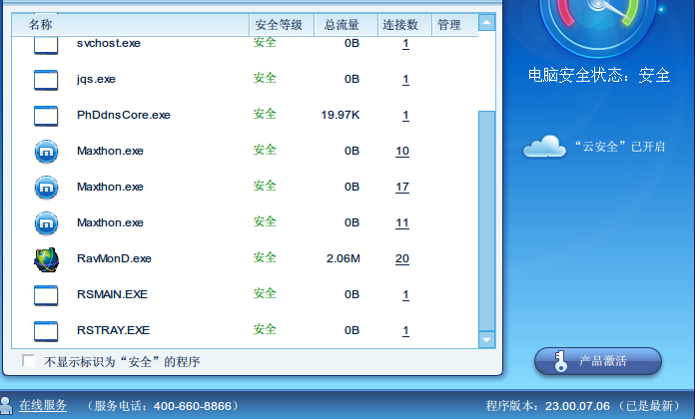Open the Maxthon.exe connection count 17

point(402,187)
